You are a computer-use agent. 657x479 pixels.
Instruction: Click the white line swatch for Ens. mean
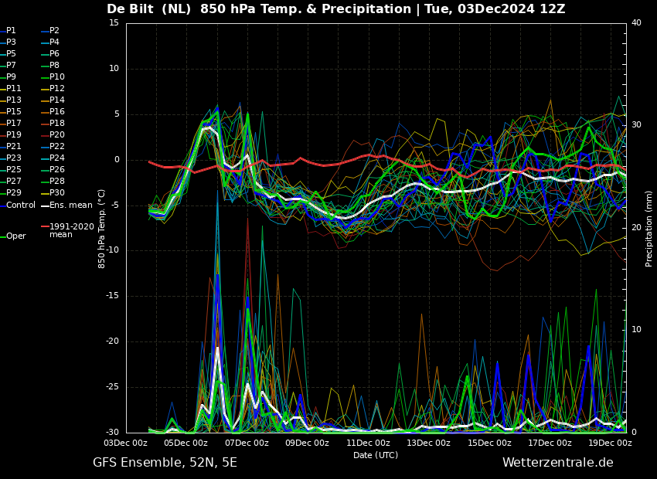[45, 206]
